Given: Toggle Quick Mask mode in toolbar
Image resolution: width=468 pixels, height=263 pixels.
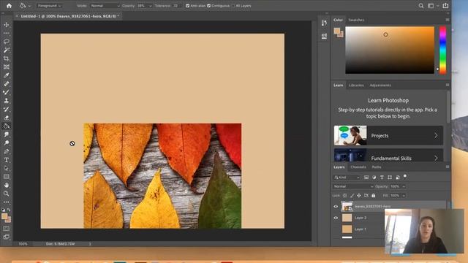Looking at the screenshot, I should [x=7, y=229].
